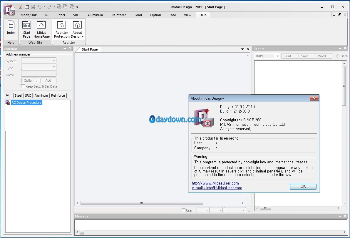Screen dimensions: 350x238
Task: Open the Reinforce ribbon tab
Action: tap(119, 15)
